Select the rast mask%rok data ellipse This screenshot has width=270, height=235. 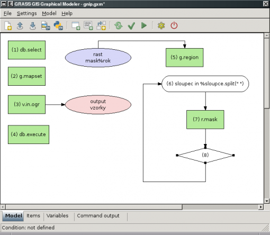pyautogui.click(x=98, y=58)
